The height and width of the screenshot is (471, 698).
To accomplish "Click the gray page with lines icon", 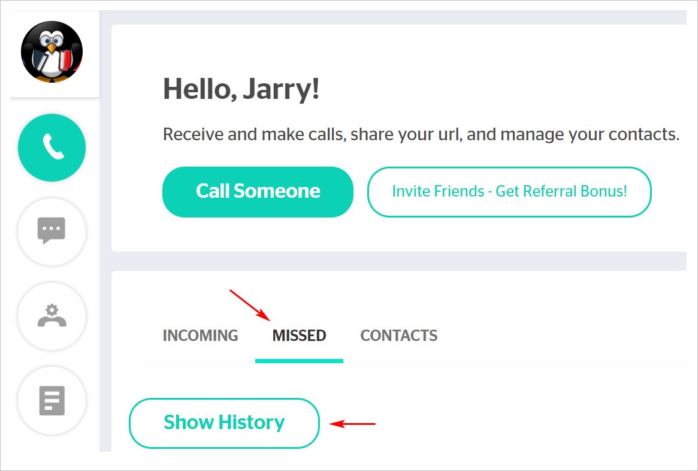I will (52, 401).
